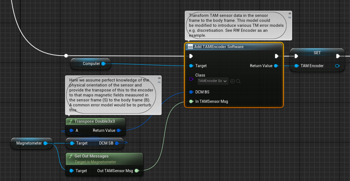Click the browse magnifier beside the Class dropdown
350x181 pixels.
click(238, 81)
